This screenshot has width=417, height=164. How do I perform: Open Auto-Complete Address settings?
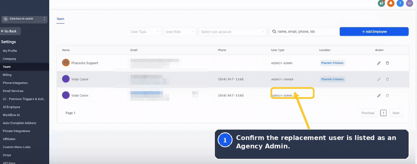[x=20, y=123]
